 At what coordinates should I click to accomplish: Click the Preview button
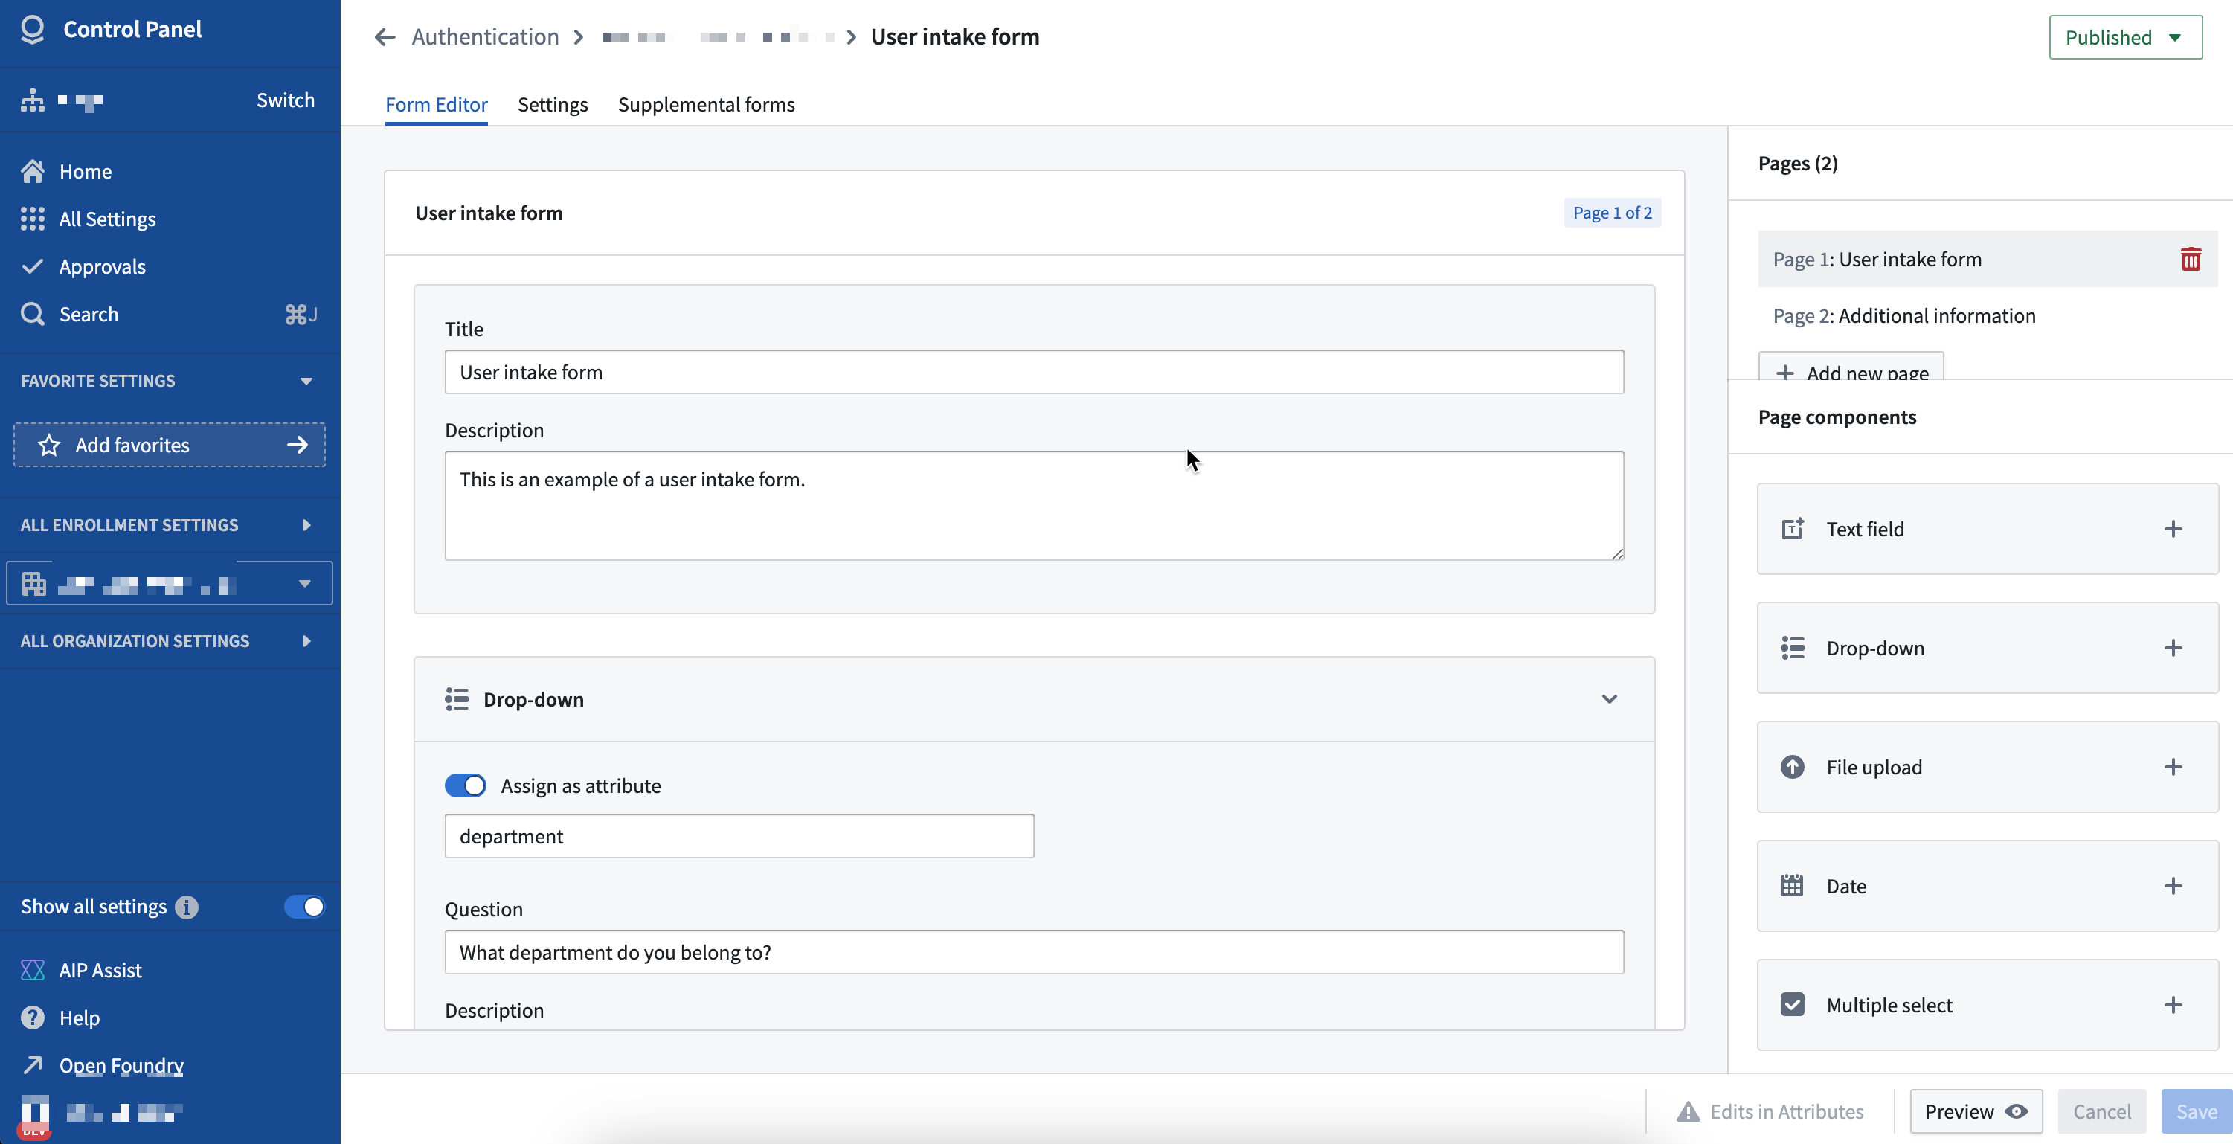click(1976, 1111)
